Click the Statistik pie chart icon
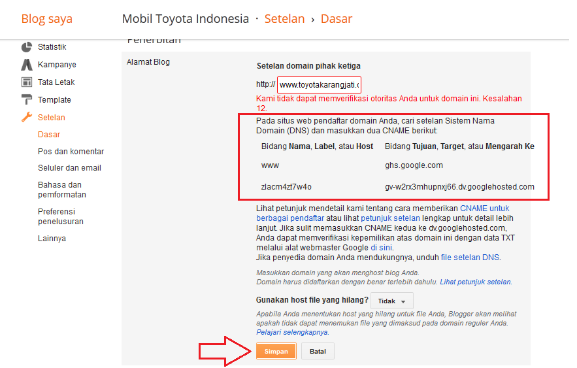 pyautogui.click(x=27, y=47)
